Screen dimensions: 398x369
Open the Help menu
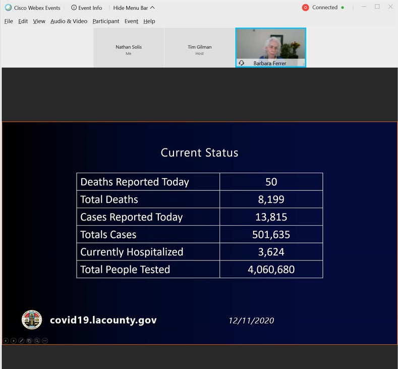click(x=149, y=21)
